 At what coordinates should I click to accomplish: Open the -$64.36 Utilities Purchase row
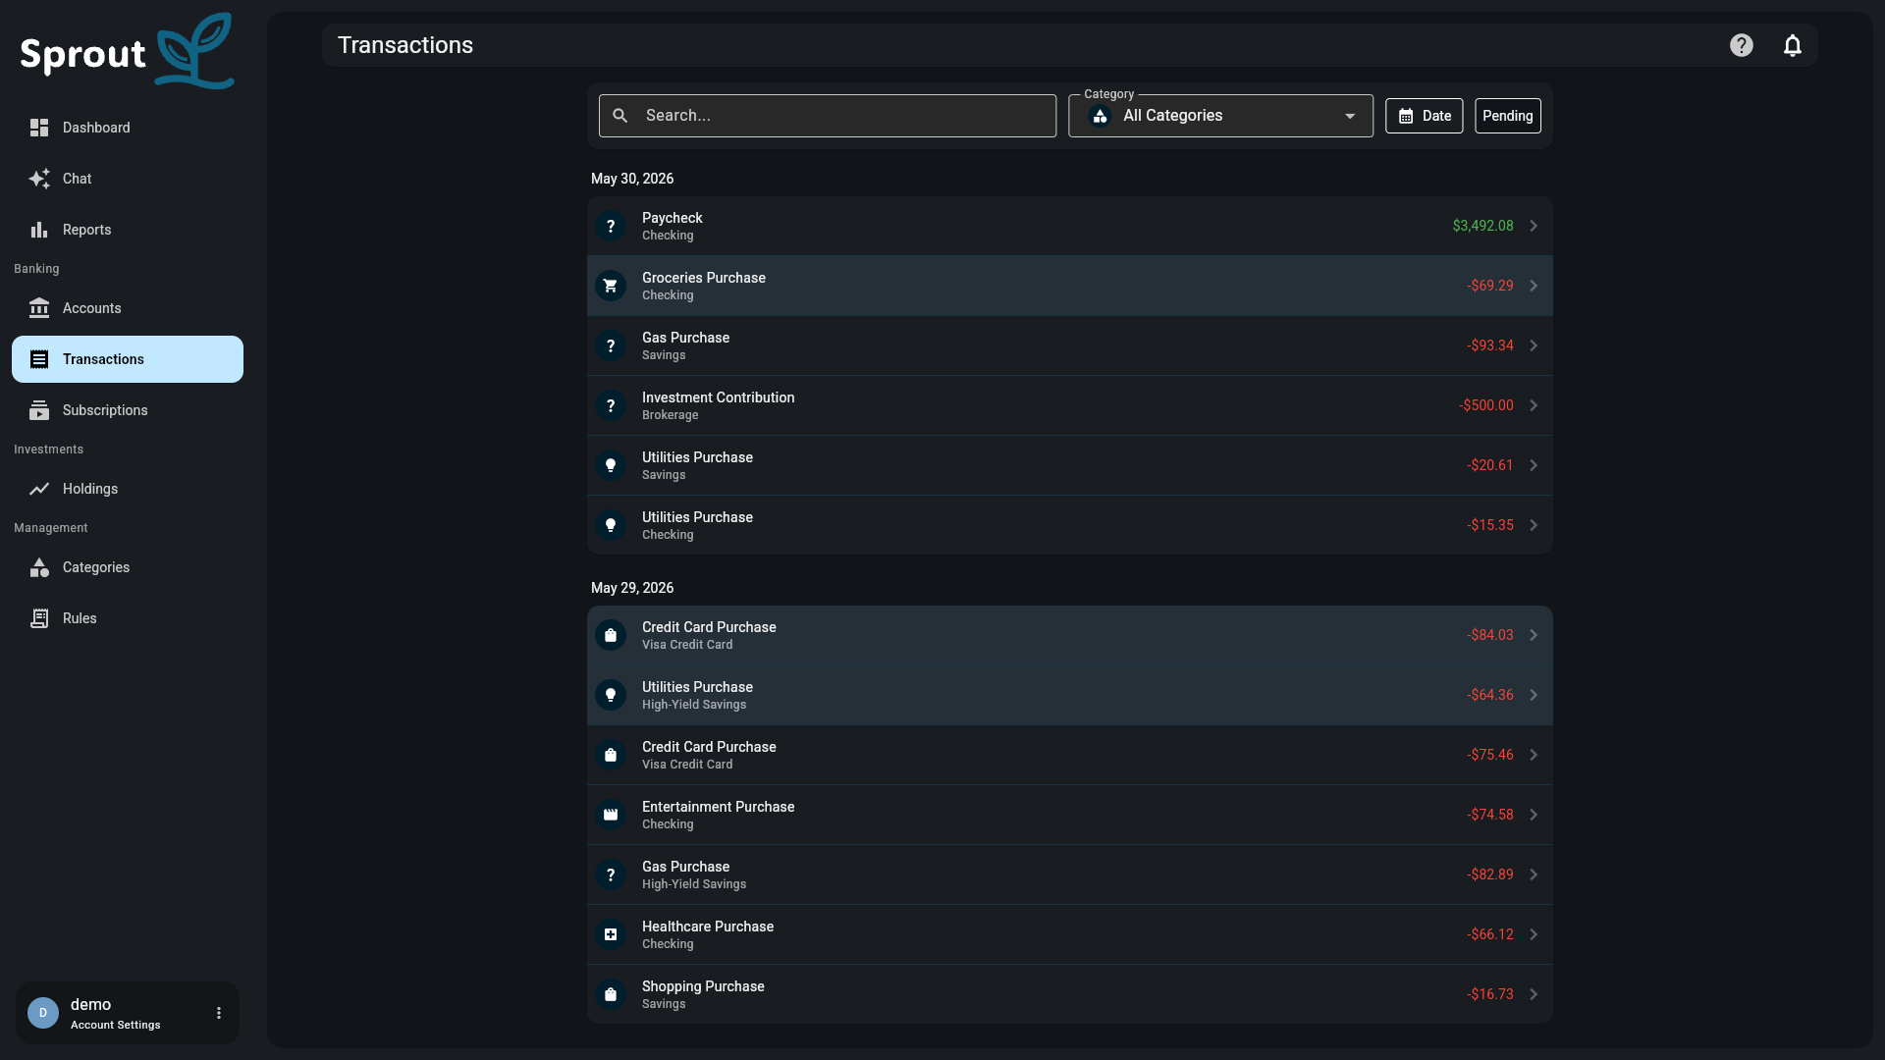tap(1070, 695)
